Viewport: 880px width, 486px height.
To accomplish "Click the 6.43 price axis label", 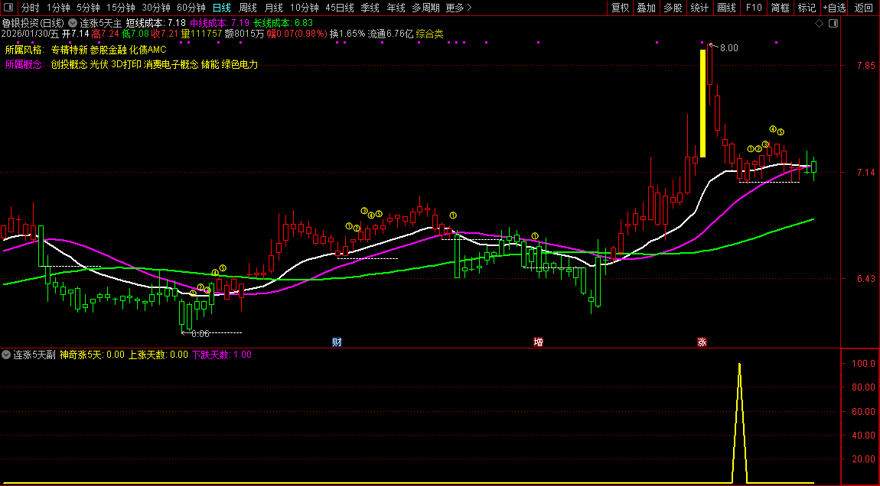I will click(x=866, y=279).
